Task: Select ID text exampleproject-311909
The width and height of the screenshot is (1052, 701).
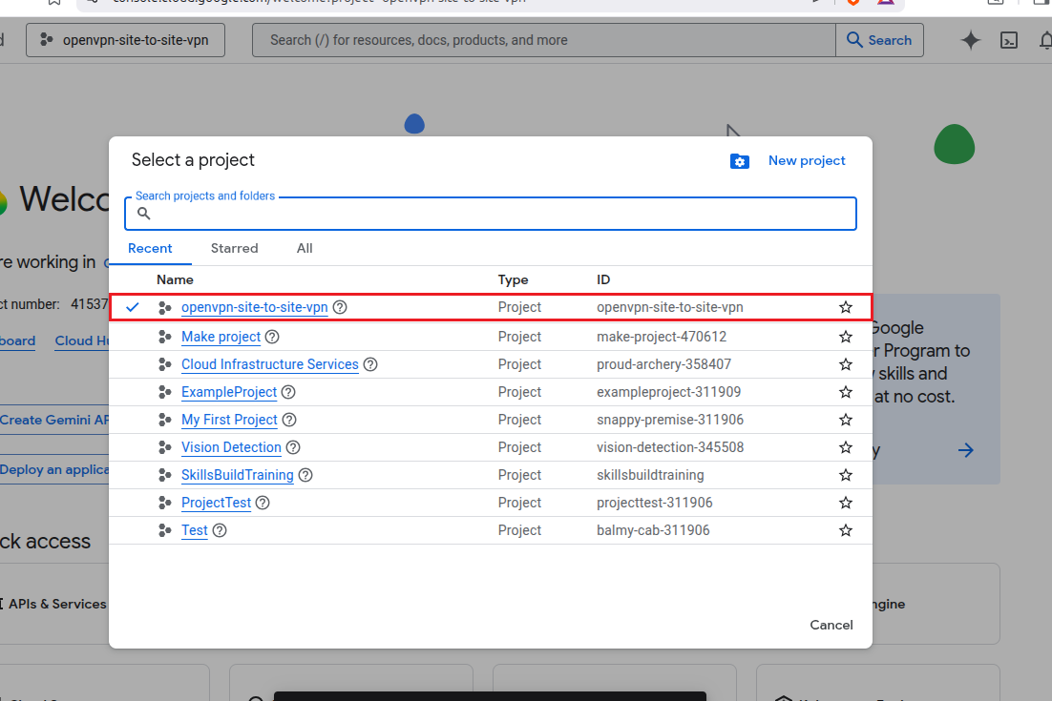Action: pos(668,392)
